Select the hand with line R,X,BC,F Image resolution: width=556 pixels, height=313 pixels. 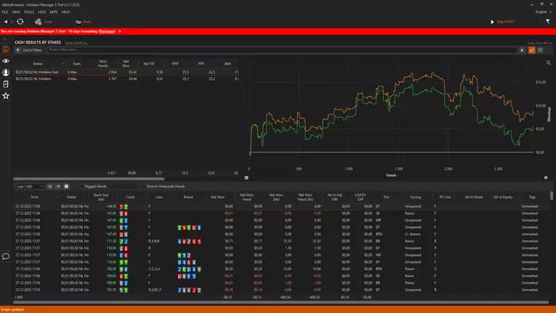click(x=282, y=290)
